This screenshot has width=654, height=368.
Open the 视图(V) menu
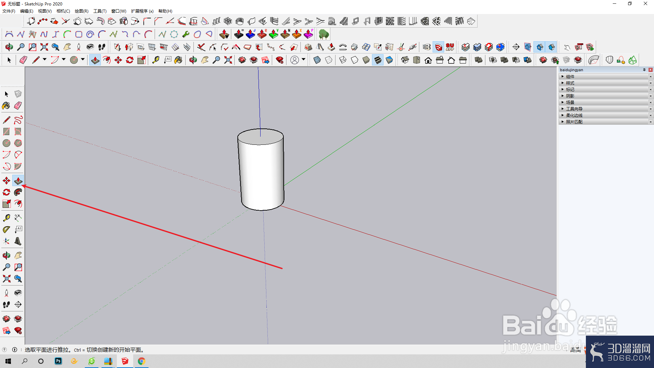tap(45, 11)
